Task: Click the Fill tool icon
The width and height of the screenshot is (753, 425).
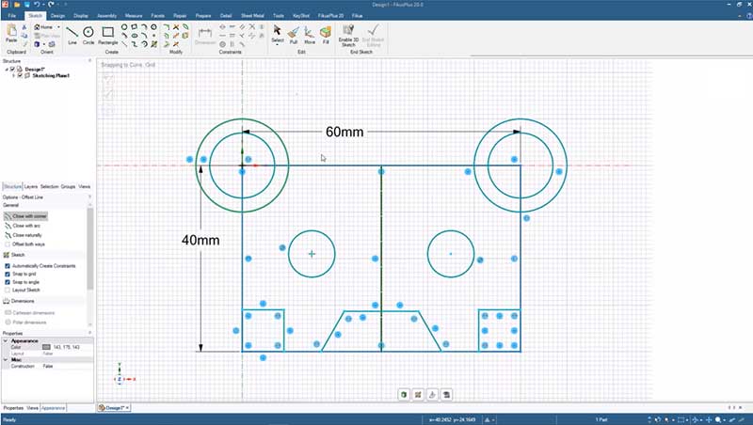Action: (x=326, y=34)
